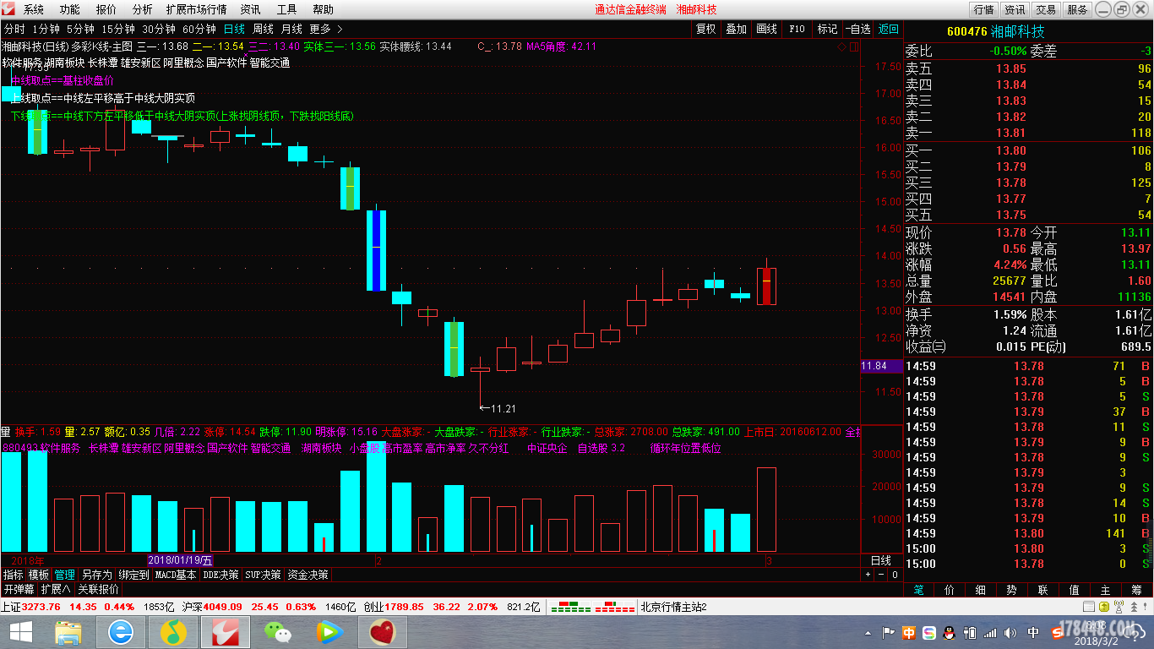1154x649 pixels.
Task: Open the 扩展市场行情 menu
Action: (x=196, y=9)
